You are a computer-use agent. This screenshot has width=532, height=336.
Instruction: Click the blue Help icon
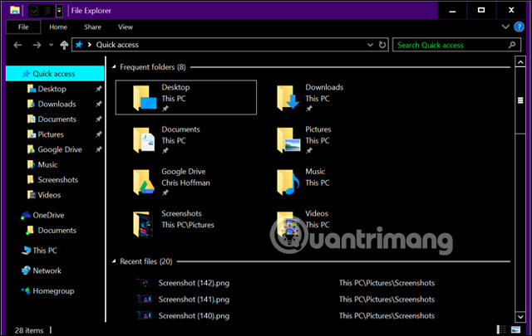[x=519, y=27]
